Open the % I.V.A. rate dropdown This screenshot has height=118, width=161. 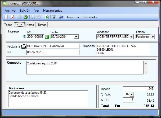point(132,94)
